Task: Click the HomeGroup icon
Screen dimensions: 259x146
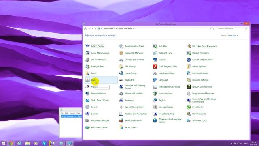Action: pyautogui.click(x=121, y=73)
